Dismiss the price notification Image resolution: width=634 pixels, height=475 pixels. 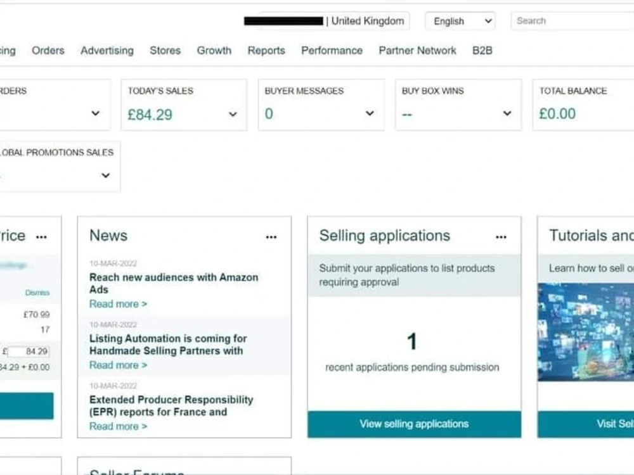pyautogui.click(x=37, y=293)
